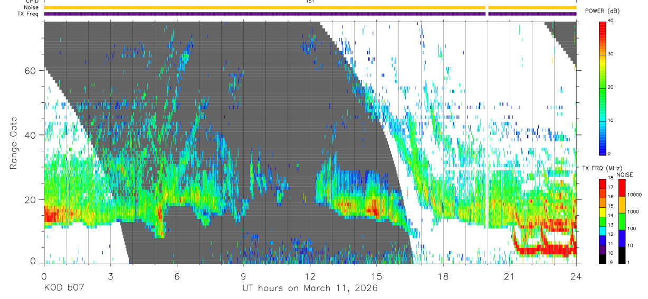Click the 1 label on NOISE legend

(x=629, y=262)
